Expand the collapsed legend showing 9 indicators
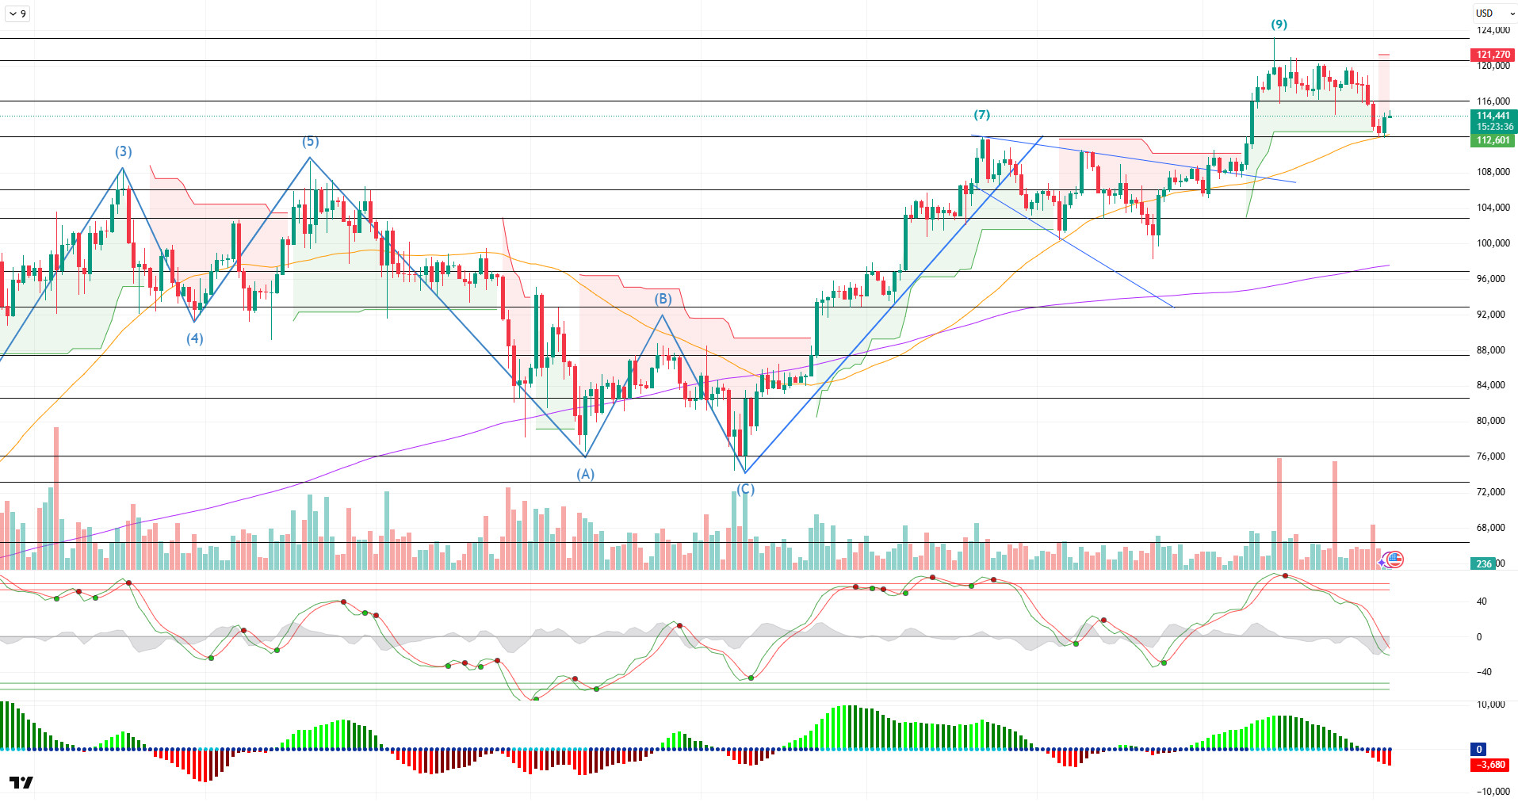1518x802 pixels. (x=17, y=13)
